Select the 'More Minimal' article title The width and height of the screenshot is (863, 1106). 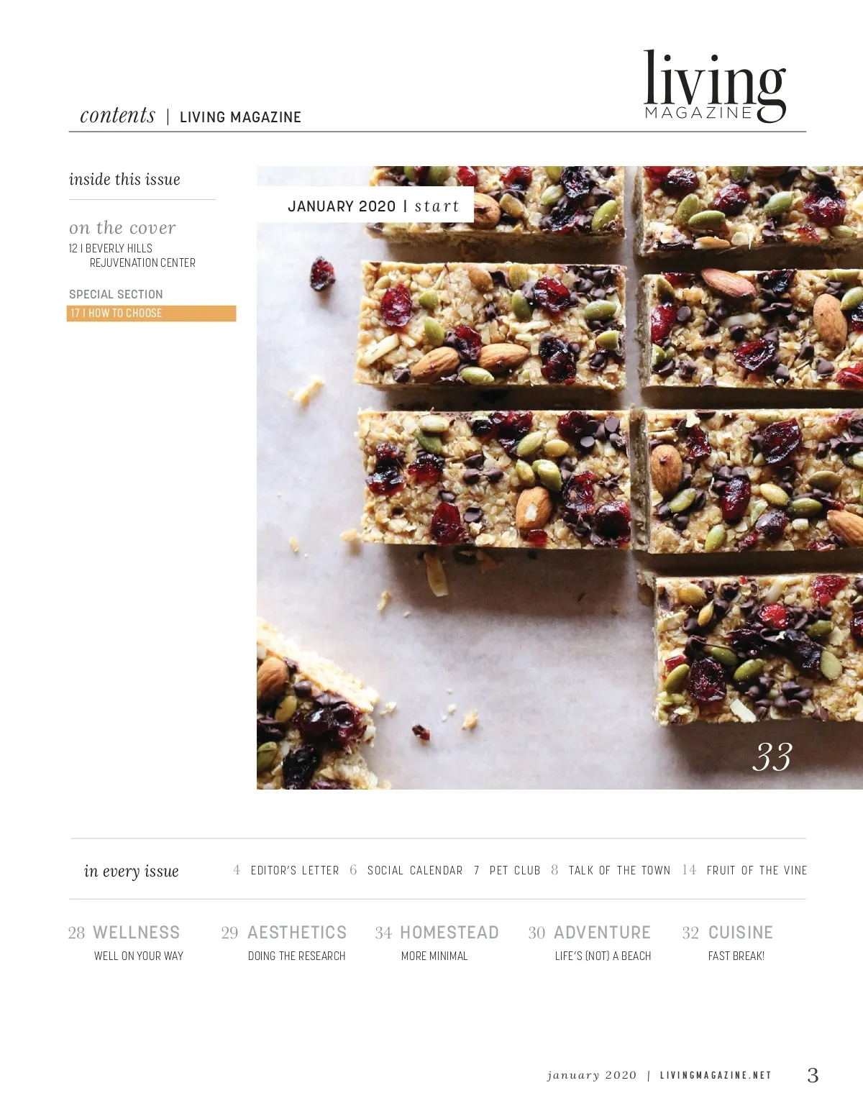[434, 956]
